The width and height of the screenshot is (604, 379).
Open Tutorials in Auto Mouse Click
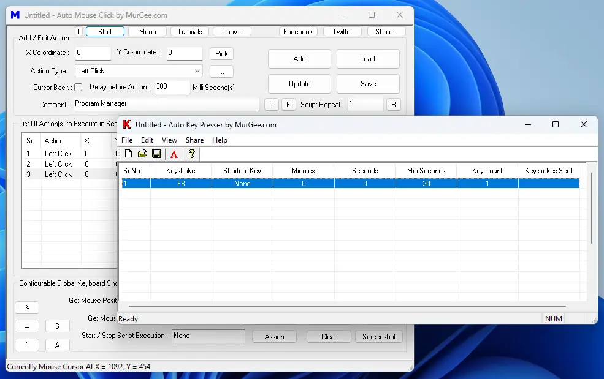189,32
